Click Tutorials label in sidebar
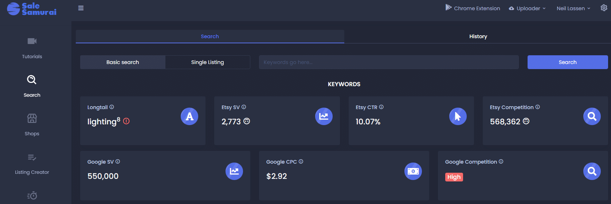 [x=32, y=56]
